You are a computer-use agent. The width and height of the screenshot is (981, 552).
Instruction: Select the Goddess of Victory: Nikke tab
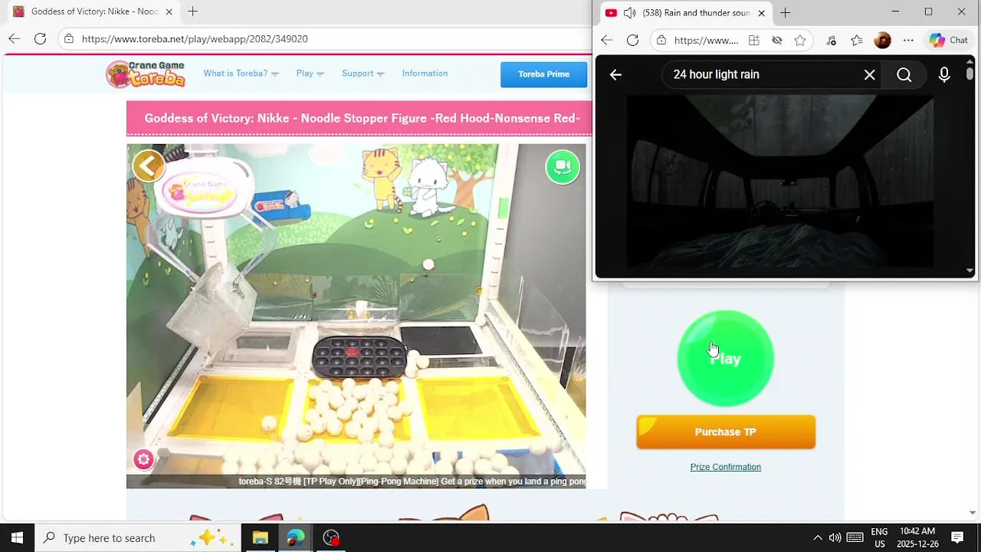[x=94, y=11]
